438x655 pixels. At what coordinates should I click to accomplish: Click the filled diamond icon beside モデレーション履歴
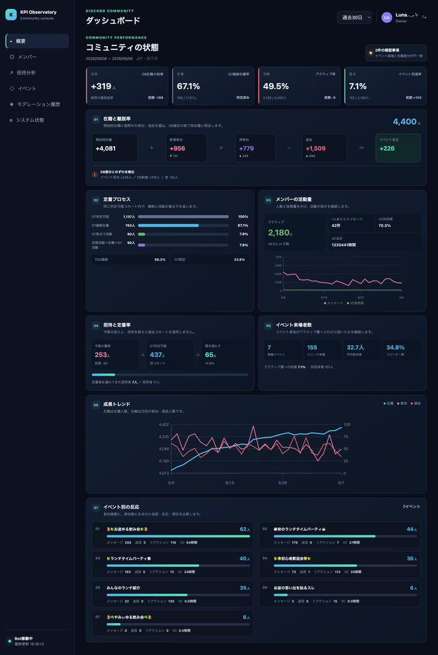pos(12,104)
